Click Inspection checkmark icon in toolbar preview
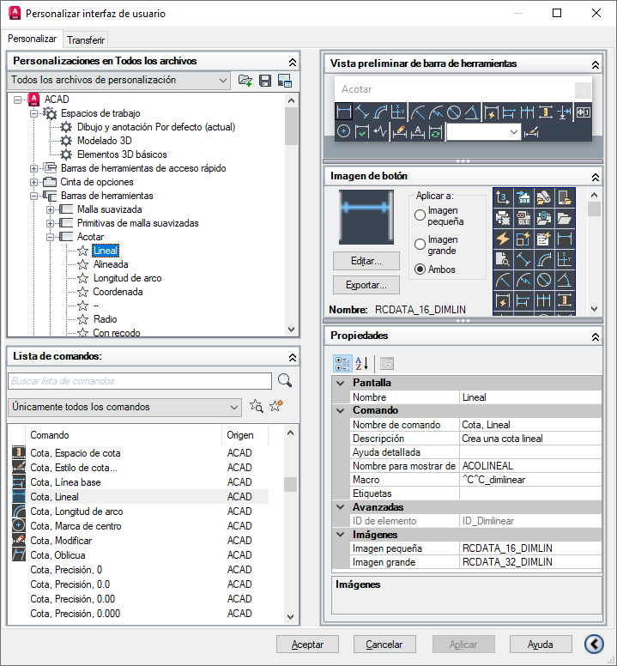This screenshot has height=666, width=617. (362, 131)
